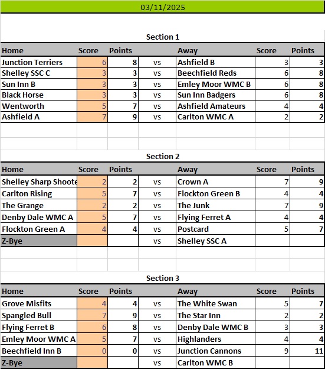Screen dimensions: 325x369
Task: Click the Crown A away cell
Action: (x=215, y=182)
